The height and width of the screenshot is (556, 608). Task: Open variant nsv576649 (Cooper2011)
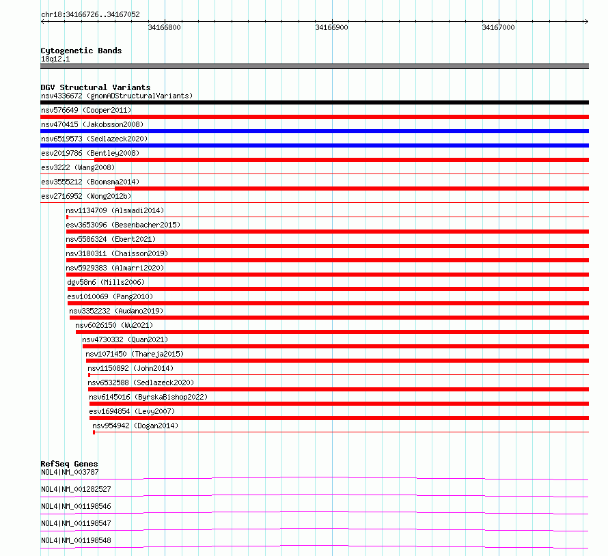[86, 110]
